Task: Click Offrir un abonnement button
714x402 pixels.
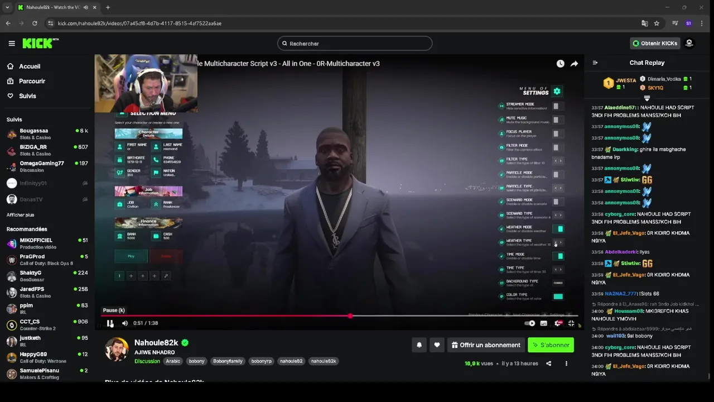Action: click(x=486, y=345)
